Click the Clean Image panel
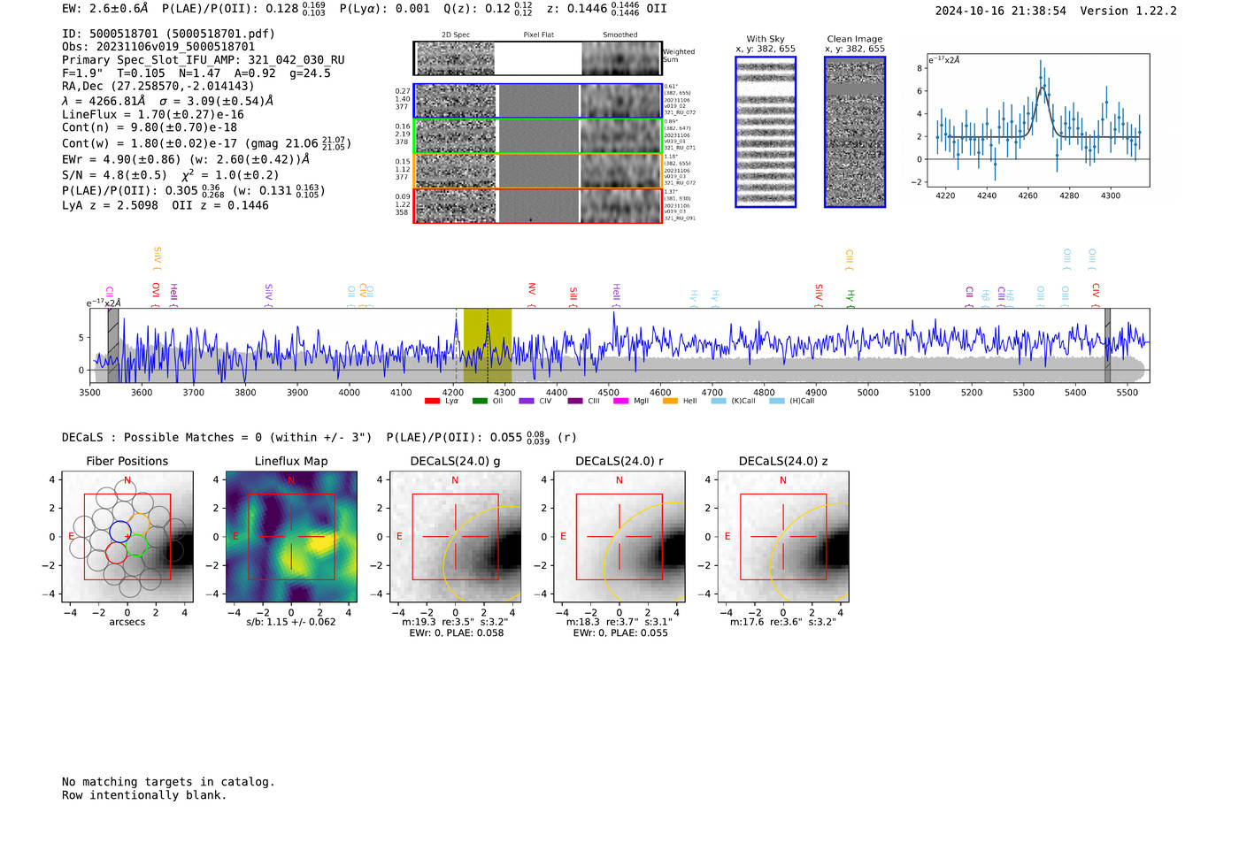The height and width of the screenshot is (843, 1239). [x=855, y=132]
